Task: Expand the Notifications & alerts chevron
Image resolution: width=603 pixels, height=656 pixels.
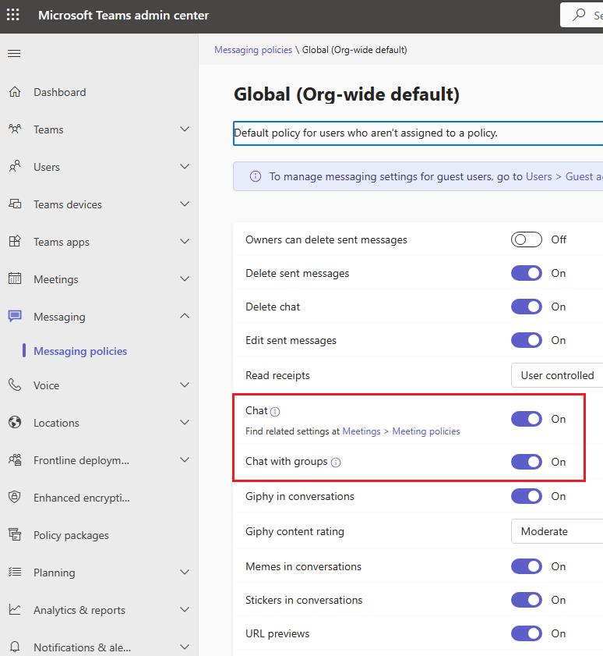Action: click(x=185, y=647)
